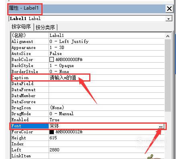Select the AutoSize property name
176x159 pixels.
click(21, 53)
